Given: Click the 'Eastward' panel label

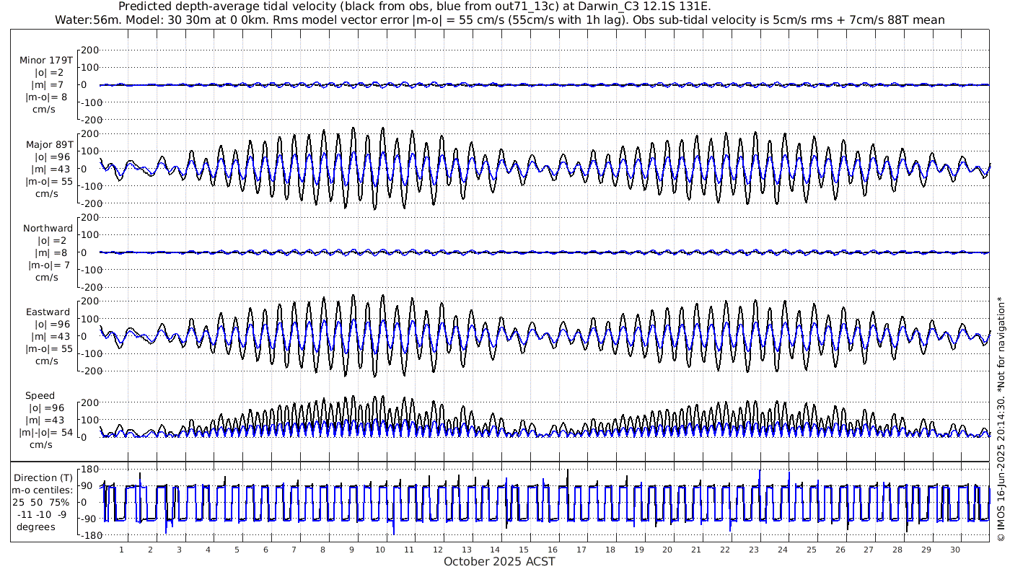Looking at the screenshot, I should coord(48,312).
